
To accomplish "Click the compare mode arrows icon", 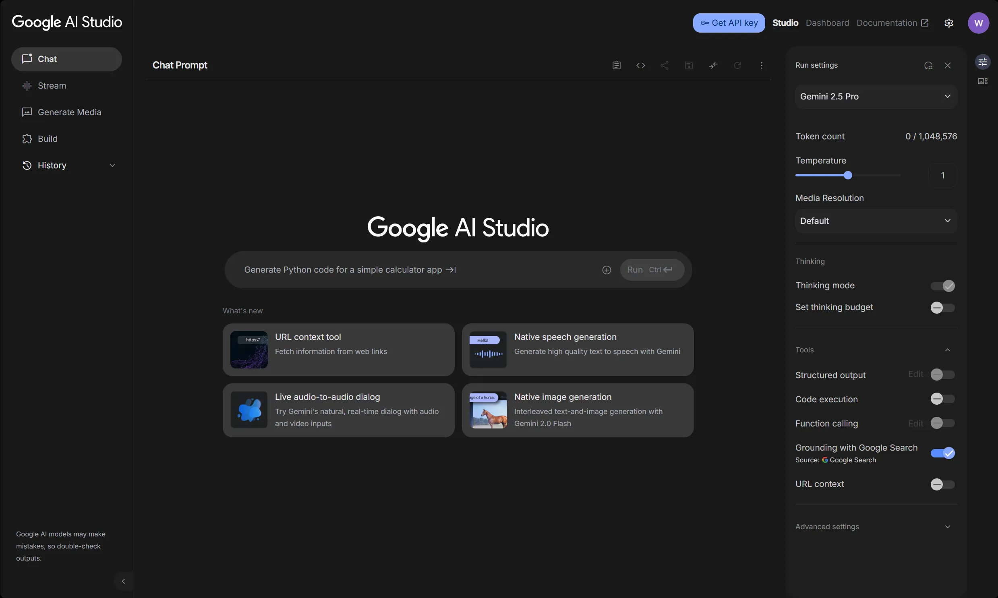I will (713, 65).
